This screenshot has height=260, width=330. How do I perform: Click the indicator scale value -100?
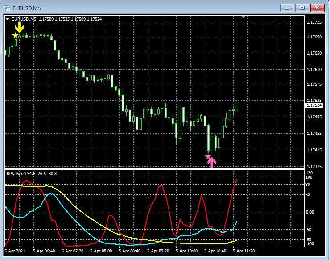pyautogui.click(x=309, y=244)
